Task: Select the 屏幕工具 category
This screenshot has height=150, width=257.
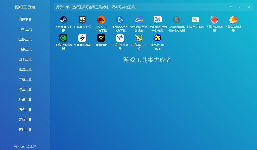Action: [25, 79]
